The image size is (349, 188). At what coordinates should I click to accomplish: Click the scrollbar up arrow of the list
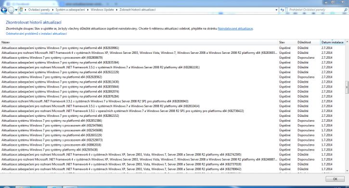347,42
